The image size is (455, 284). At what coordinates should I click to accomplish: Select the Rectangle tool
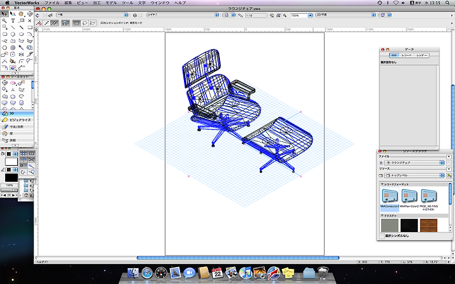pyautogui.click(x=30, y=28)
